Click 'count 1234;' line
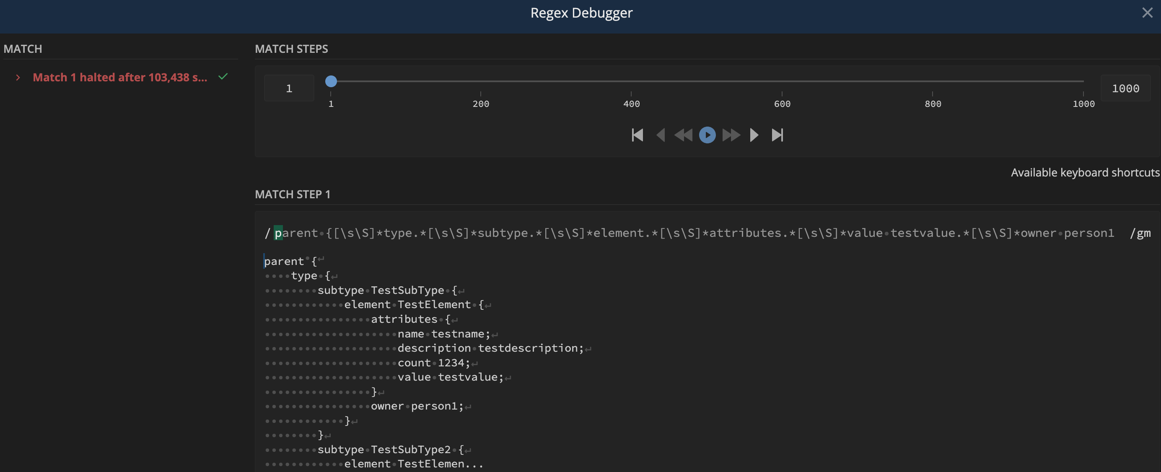This screenshot has height=472, width=1161. (x=433, y=363)
